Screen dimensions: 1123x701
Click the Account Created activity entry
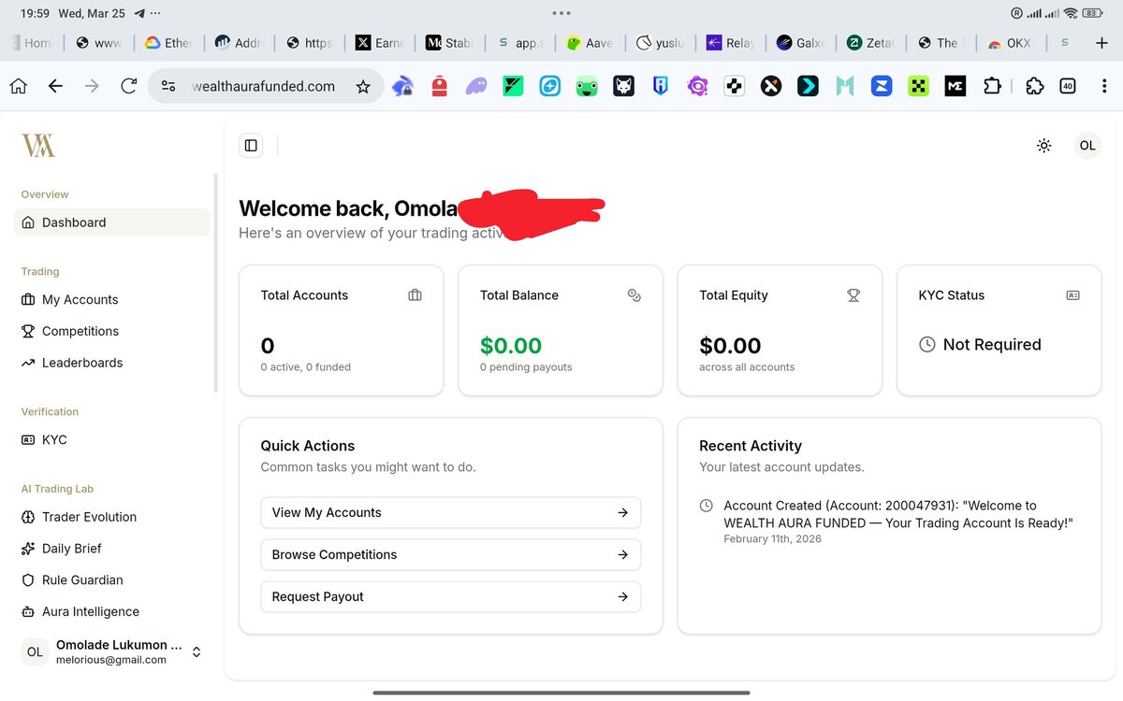coord(887,523)
